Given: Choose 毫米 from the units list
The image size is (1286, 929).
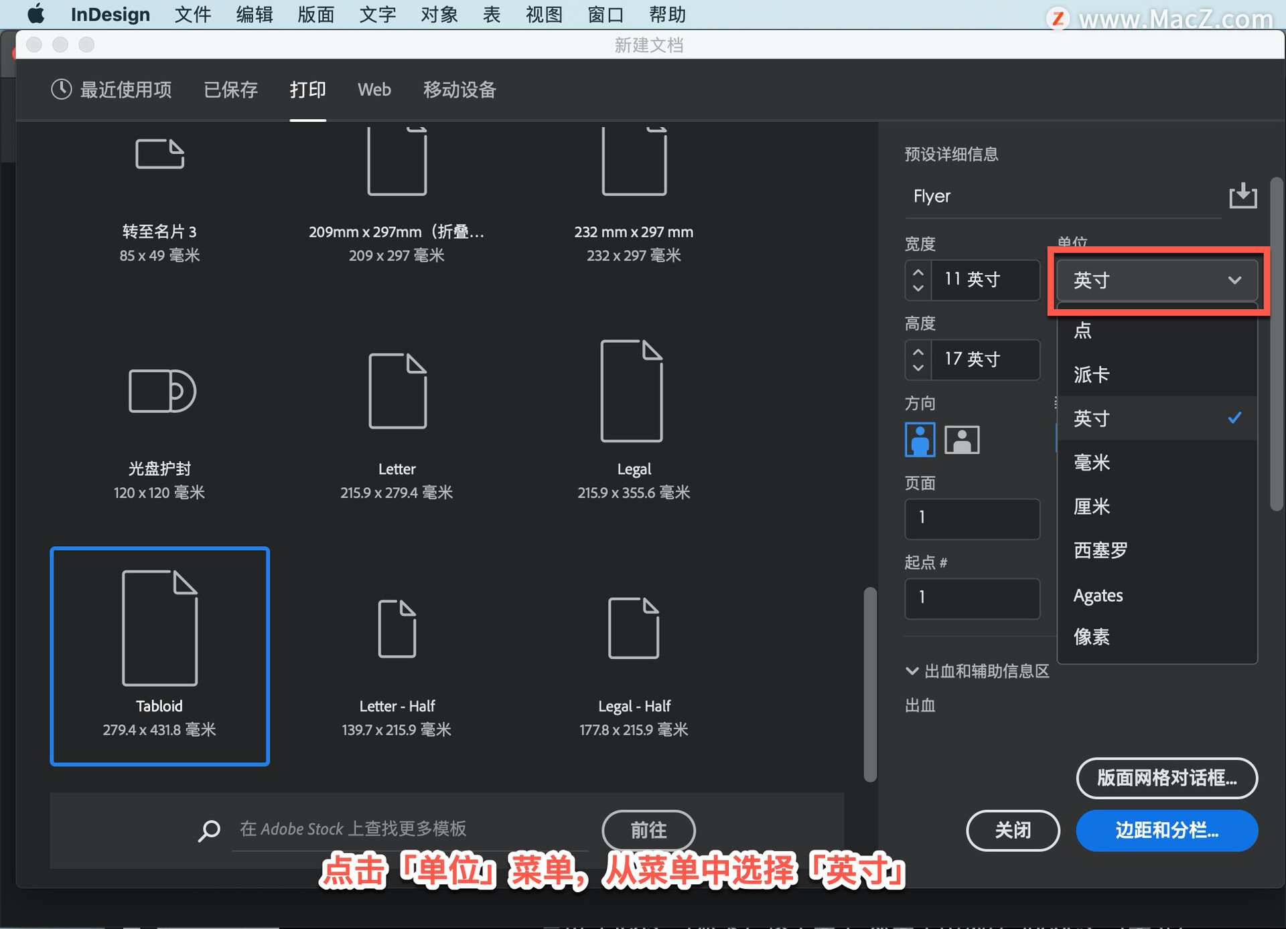Looking at the screenshot, I should click(1092, 462).
